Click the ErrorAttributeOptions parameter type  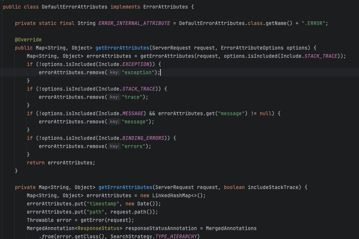coord(252,48)
